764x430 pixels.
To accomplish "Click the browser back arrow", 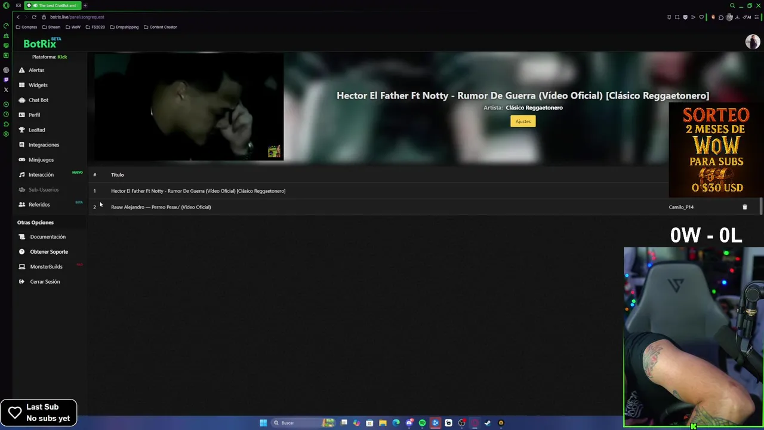I will 18,17.
